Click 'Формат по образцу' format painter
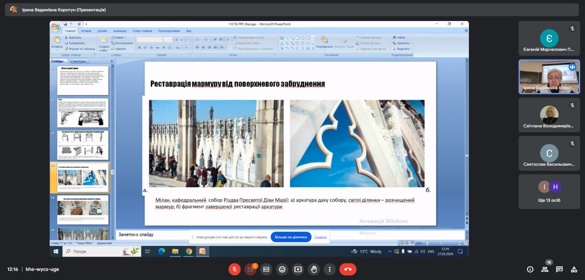 [x=80, y=48]
